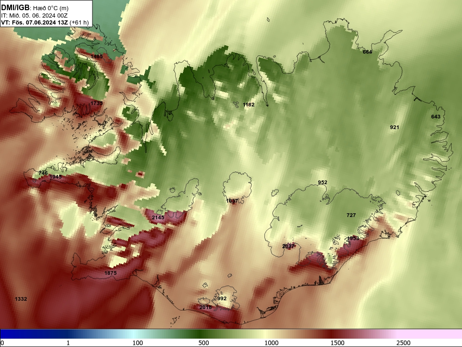Click the 1000 tick on the color scale

click(271, 343)
